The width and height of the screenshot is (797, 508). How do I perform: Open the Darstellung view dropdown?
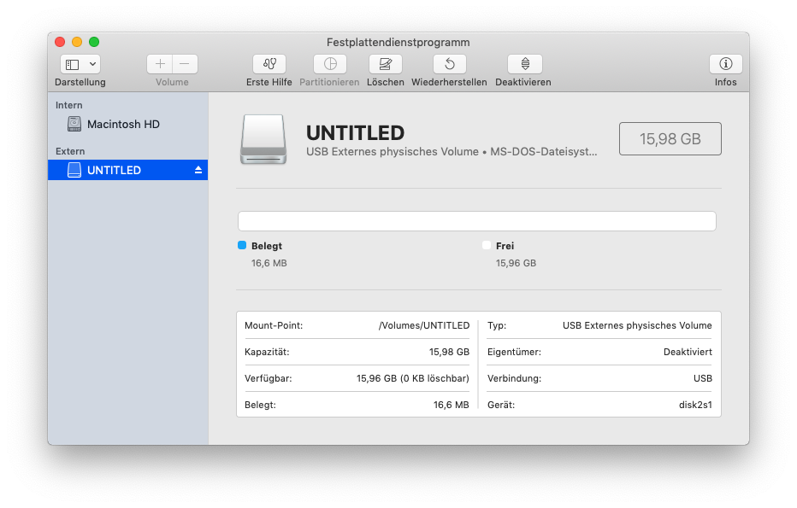pos(80,64)
